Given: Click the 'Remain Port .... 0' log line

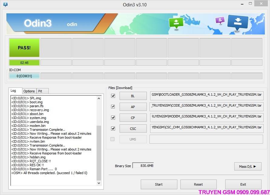Looking at the screenshot, I should point(34,169).
